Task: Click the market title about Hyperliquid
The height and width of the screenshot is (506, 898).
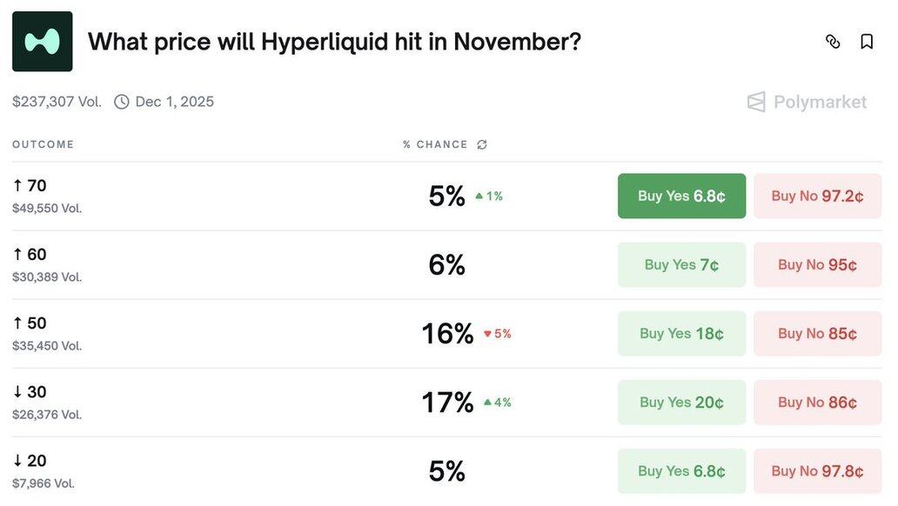Action: pos(334,42)
